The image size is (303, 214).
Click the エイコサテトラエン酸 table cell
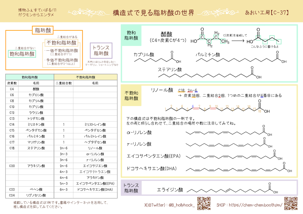click(95, 172)
